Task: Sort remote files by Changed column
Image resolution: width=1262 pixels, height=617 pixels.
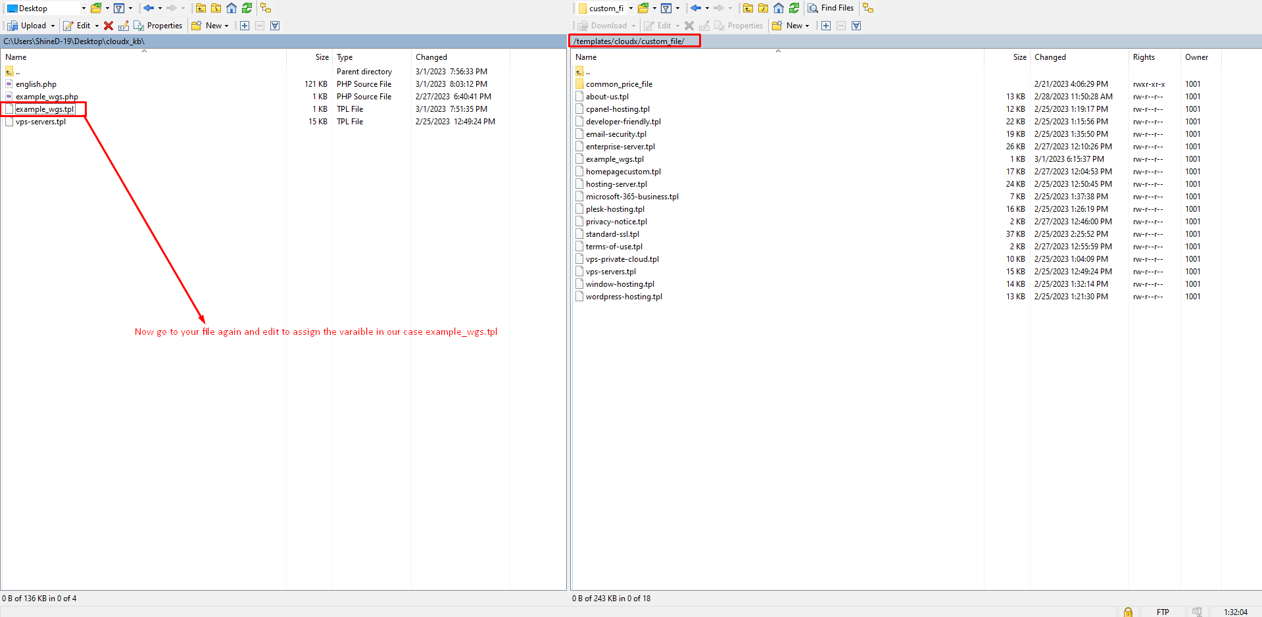Action: 1050,57
